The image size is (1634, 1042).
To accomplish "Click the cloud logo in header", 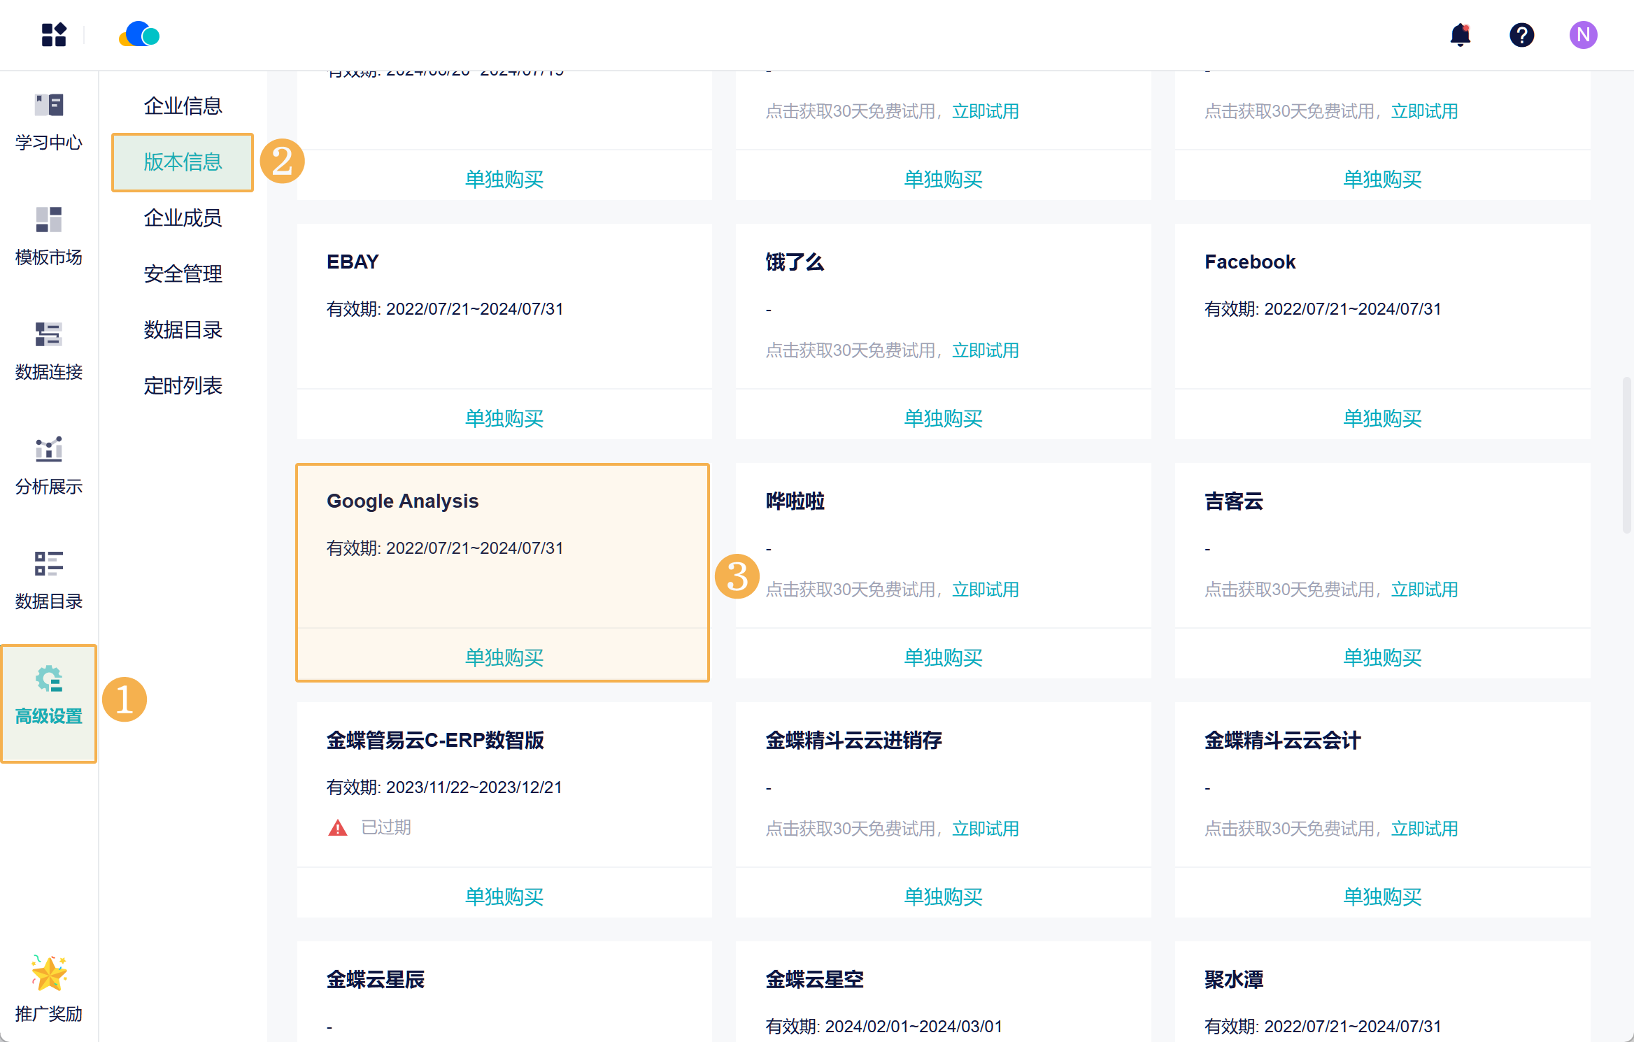I will pyautogui.click(x=139, y=35).
